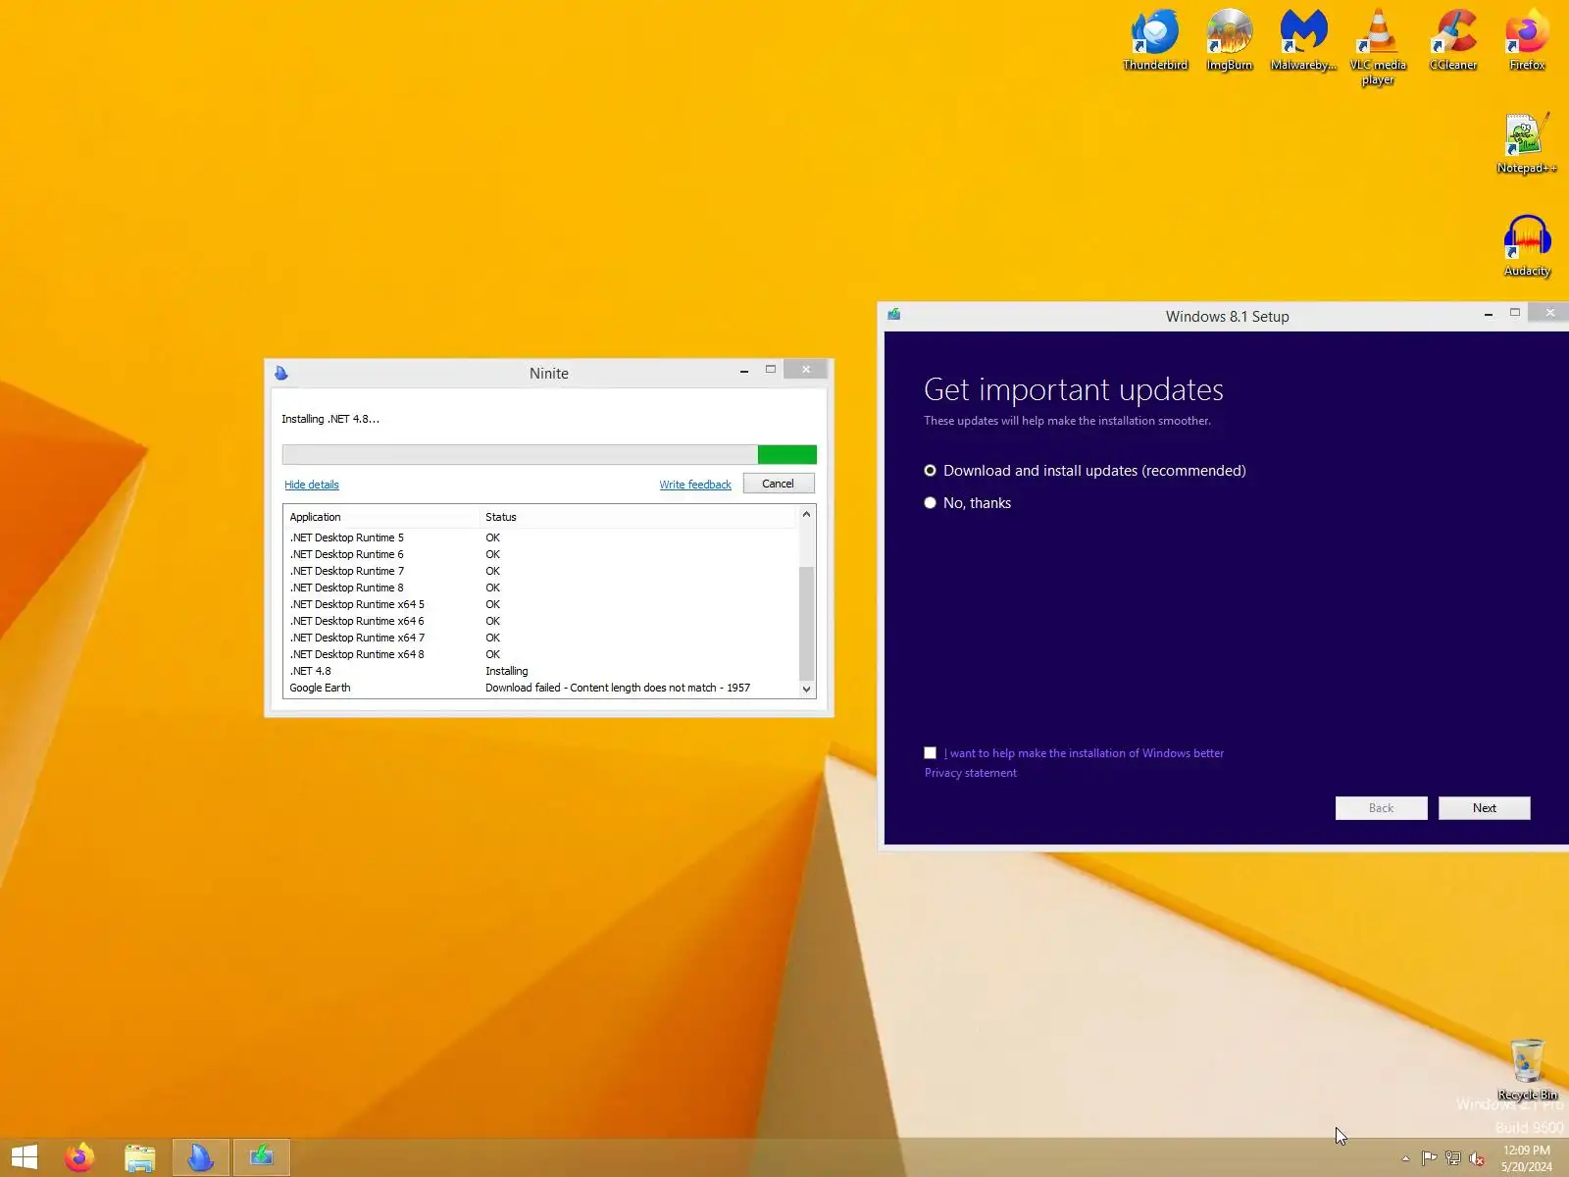
Task: Click the Application column header
Action: pyautogui.click(x=381, y=517)
